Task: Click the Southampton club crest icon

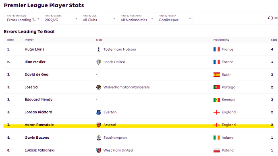Action: click(x=99, y=138)
